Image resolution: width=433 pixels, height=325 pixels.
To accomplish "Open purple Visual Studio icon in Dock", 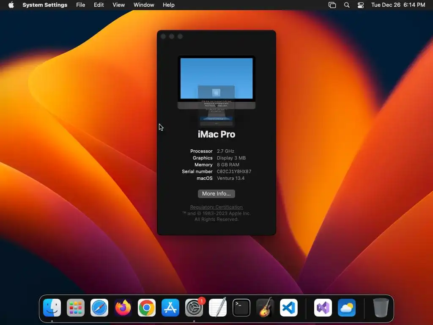I will [x=323, y=308].
